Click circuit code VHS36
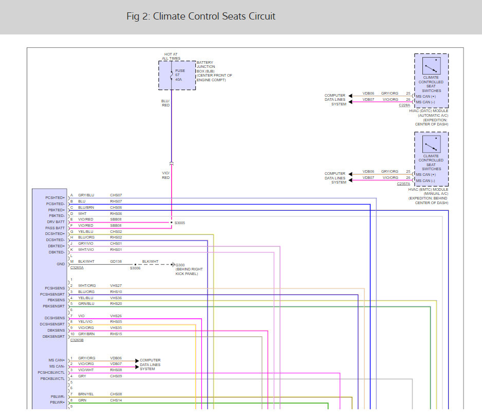Image resolution: width=482 pixels, height=419 pixels. click(116, 298)
